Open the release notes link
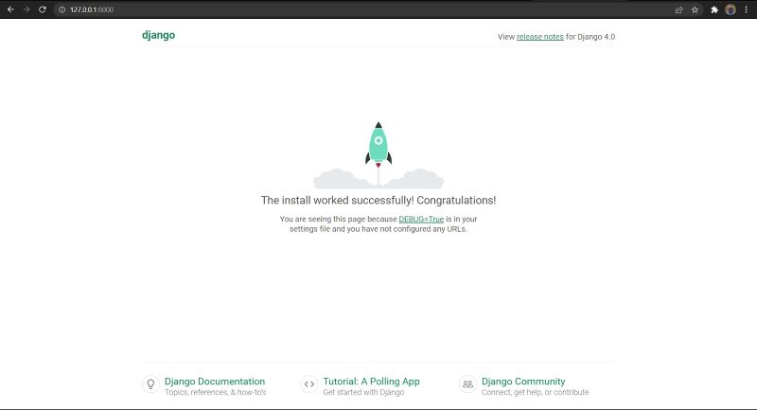 (x=539, y=37)
